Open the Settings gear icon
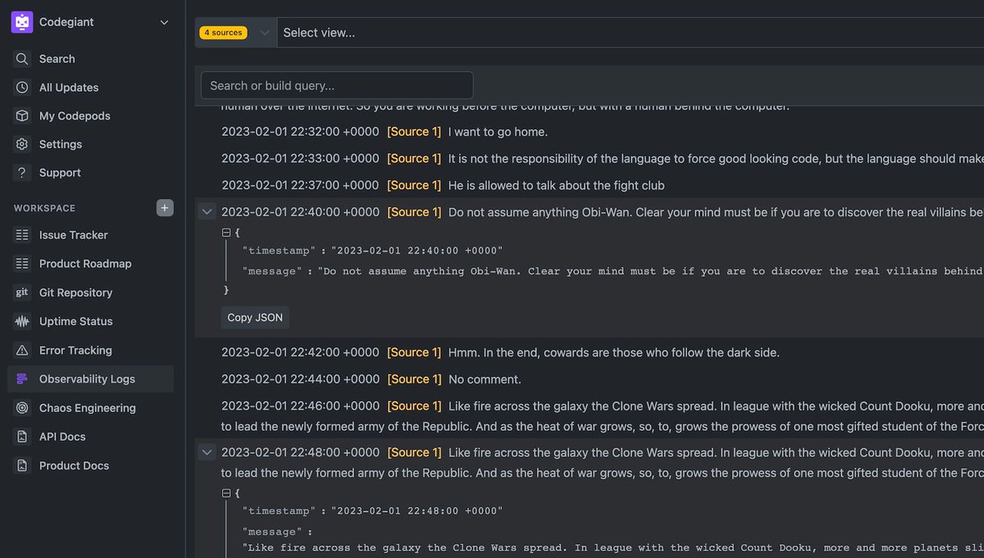Image resolution: width=984 pixels, height=558 pixels. pos(22,144)
